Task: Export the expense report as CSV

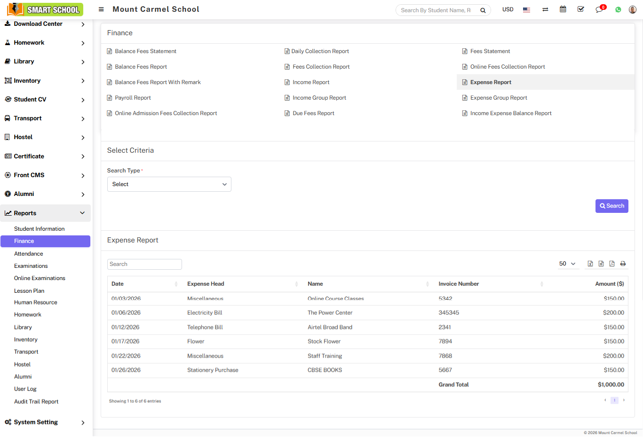Action: coord(601,264)
